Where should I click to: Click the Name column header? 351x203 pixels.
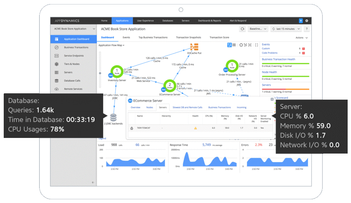140,116
